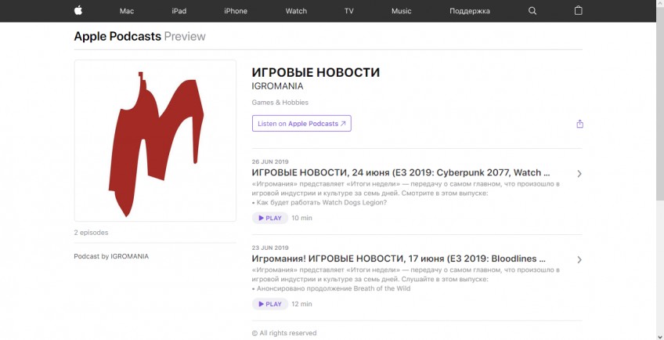
Task: Click the '12 min' duration label
Action: pyautogui.click(x=302, y=304)
